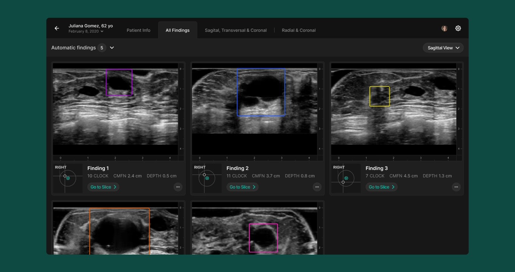Image resolution: width=515 pixels, height=272 pixels.
Task: Select the yellow bounding box in Finding 3
Action: pos(379,96)
